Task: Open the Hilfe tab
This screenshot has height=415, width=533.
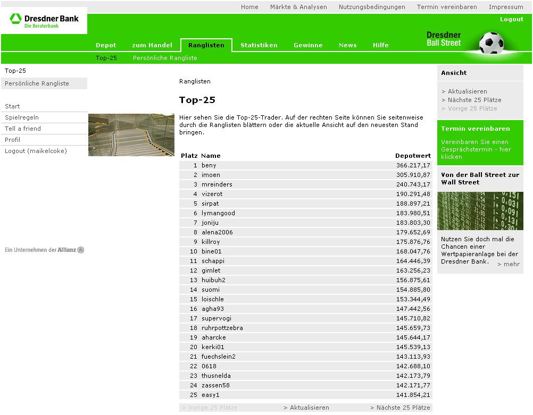Action: click(381, 45)
